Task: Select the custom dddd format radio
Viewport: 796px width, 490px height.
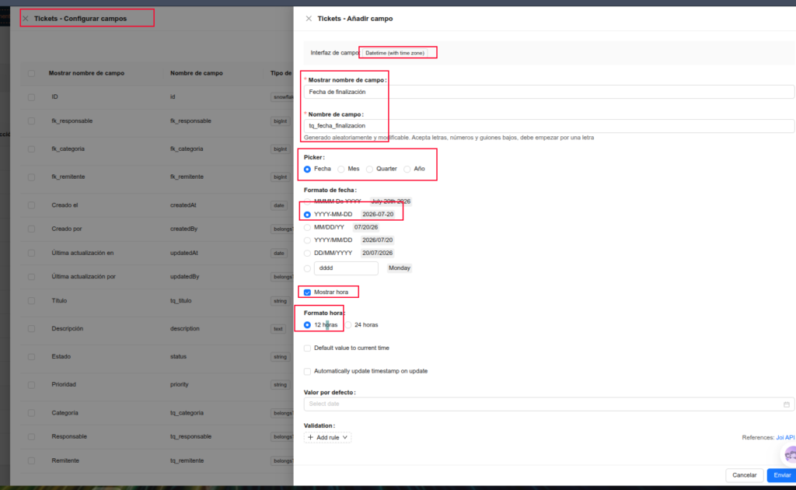Action: 307,268
